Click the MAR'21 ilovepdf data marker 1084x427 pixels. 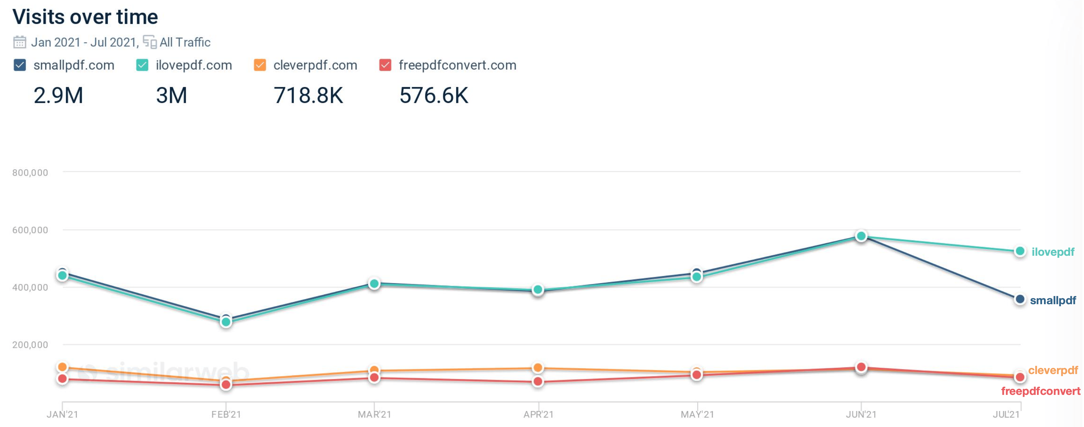click(374, 284)
